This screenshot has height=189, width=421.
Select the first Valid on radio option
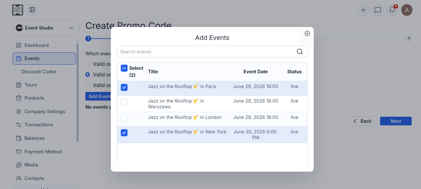(x=88, y=64)
